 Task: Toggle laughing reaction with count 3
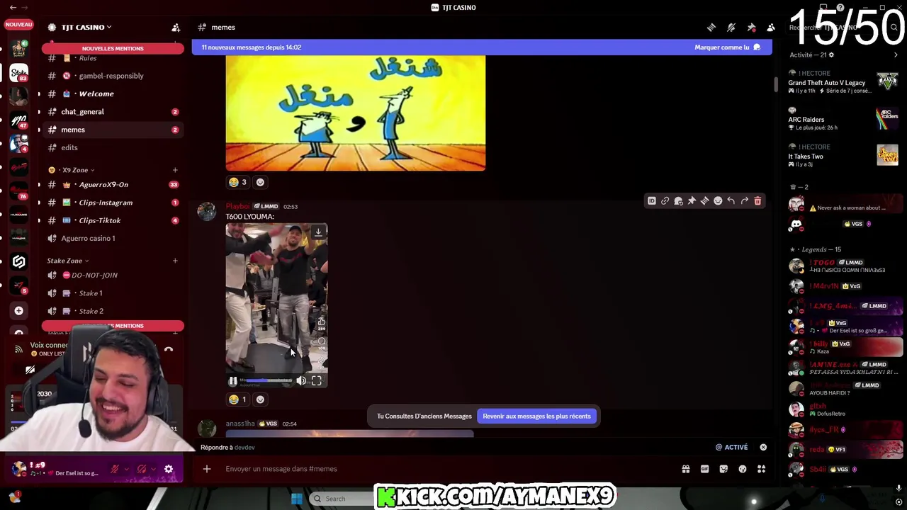pyautogui.click(x=237, y=182)
